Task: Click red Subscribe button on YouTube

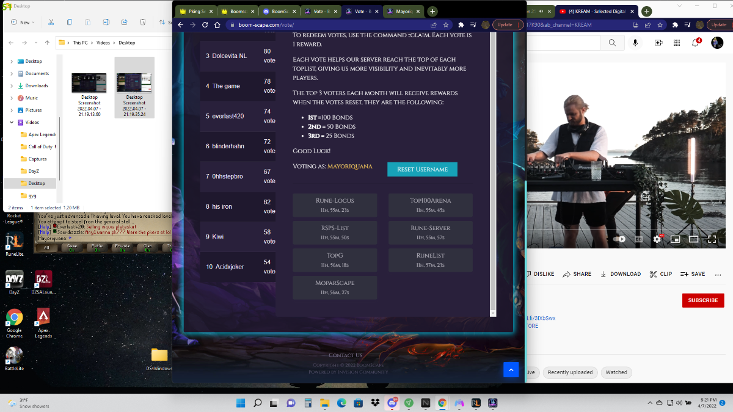Action: coord(703,300)
